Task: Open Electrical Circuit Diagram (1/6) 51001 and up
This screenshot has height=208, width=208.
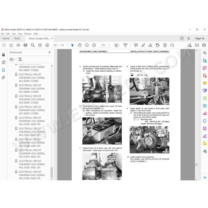Action: pos(32,121)
